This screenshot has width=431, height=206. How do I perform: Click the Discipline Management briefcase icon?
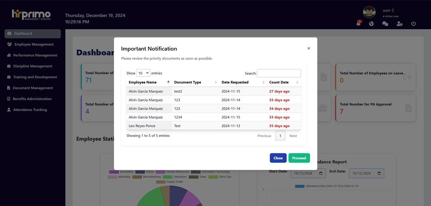[9, 66]
